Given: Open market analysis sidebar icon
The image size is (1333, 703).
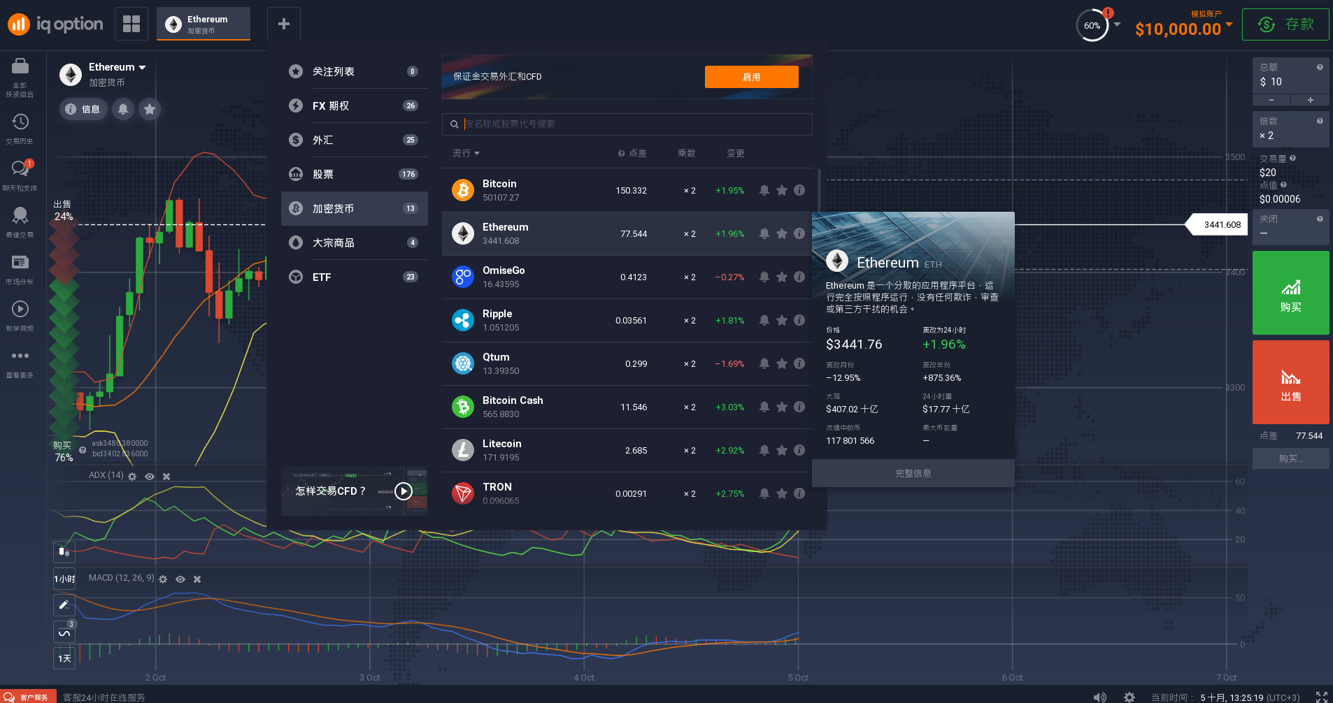Looking at the screenshot, I should point(20,262).
